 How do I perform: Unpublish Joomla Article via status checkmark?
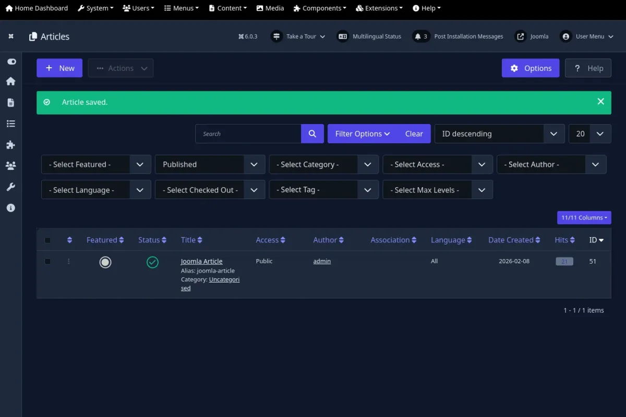click(152, 262)
